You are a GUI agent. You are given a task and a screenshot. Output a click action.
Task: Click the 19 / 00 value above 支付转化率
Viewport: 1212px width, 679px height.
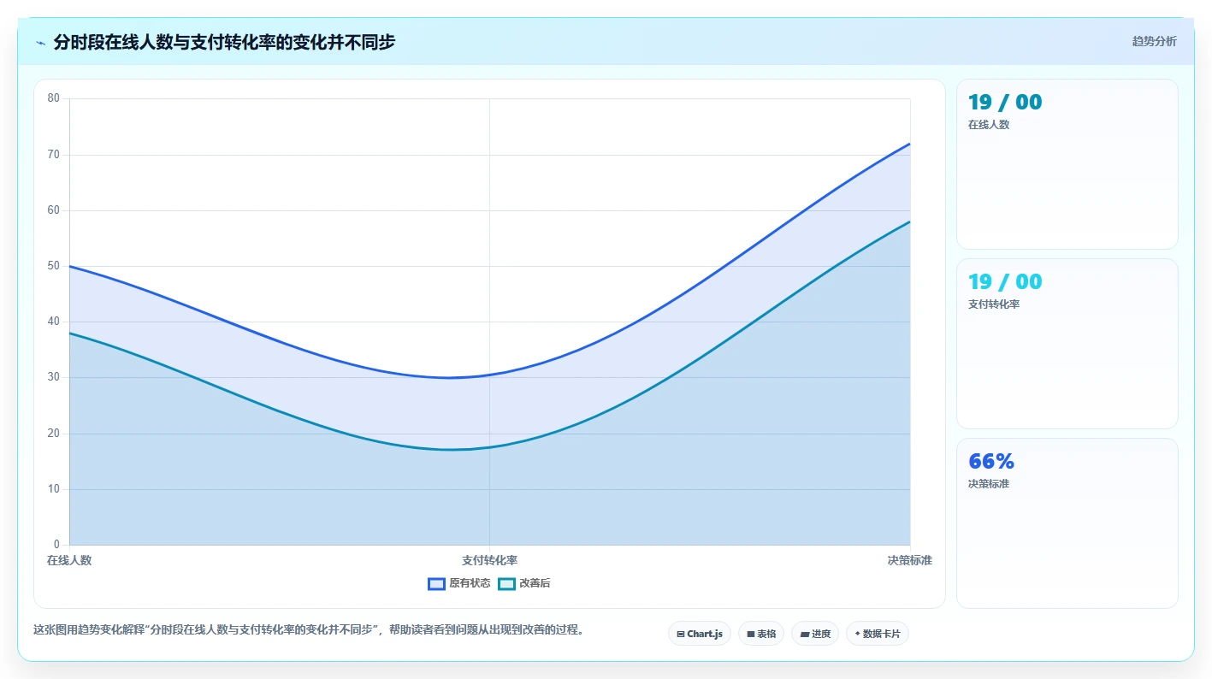[1005, 282]
